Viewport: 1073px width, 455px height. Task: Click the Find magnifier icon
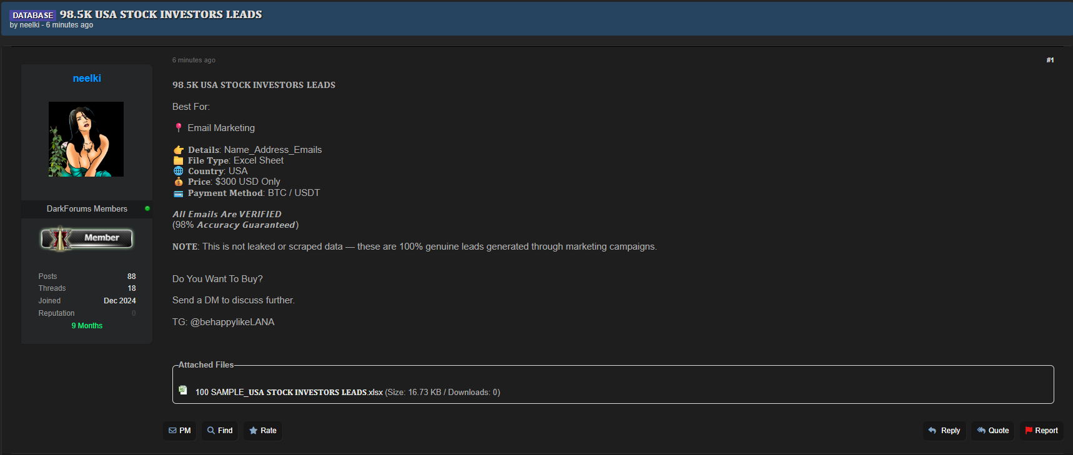click(211, 431)
